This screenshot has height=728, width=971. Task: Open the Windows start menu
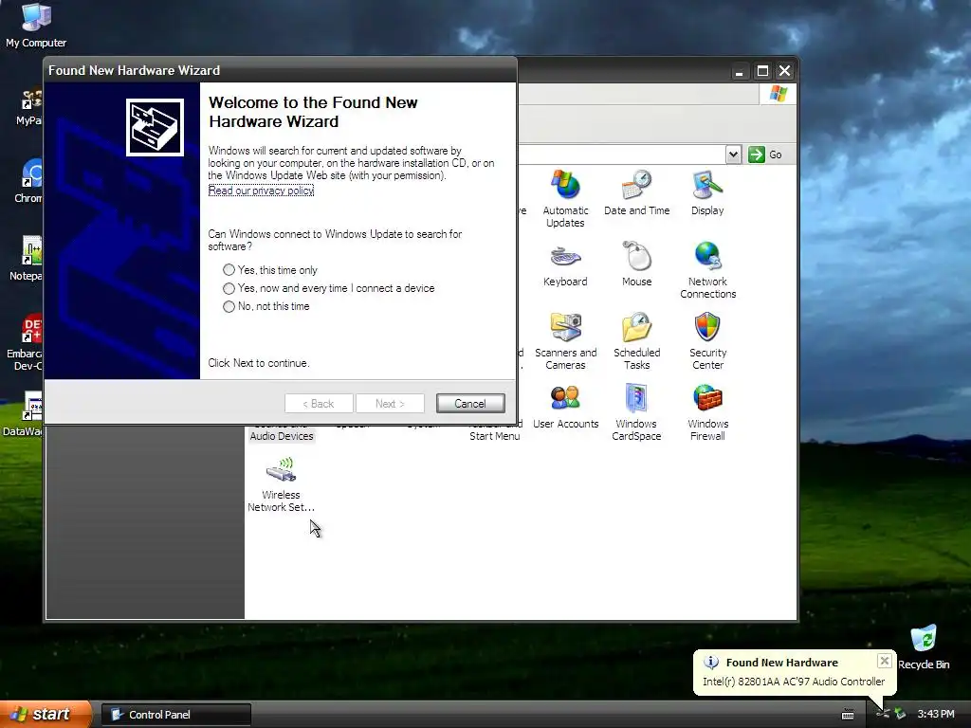pos(46,715)
